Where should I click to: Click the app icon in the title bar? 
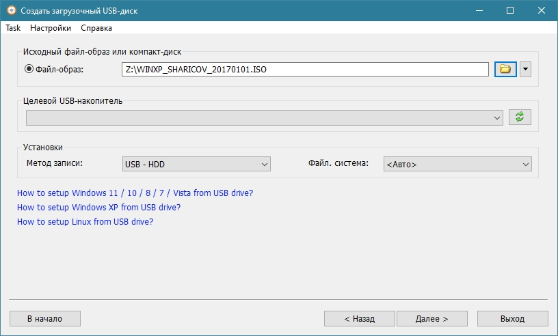pyautogui.click(x=11, y=11)
